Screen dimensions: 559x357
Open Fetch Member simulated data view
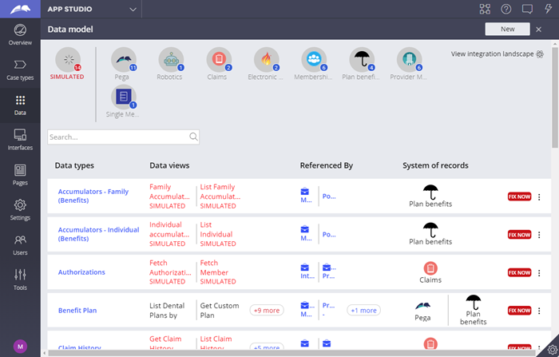(218, 272)
